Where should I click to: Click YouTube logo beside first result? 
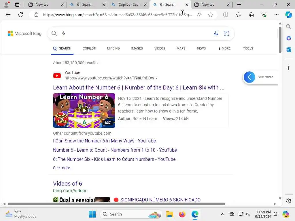coord(57,76)
